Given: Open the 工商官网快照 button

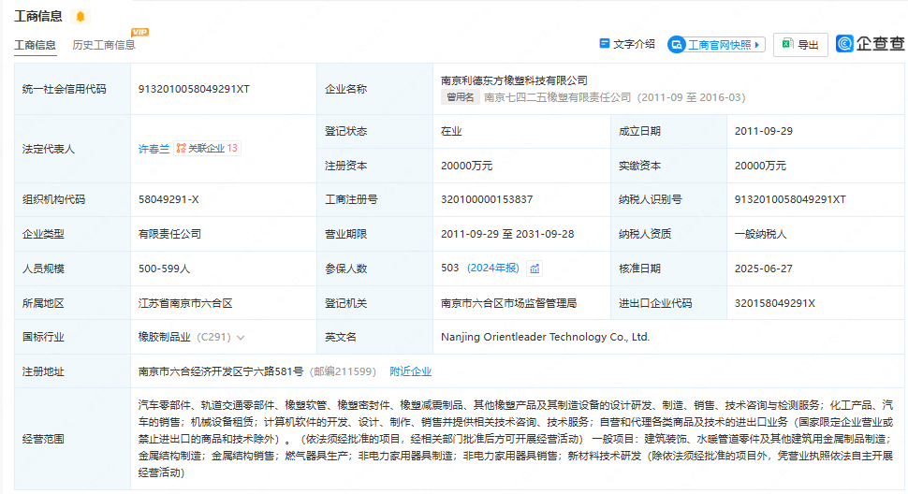Looking at the screenshot, I should point(716,45).
